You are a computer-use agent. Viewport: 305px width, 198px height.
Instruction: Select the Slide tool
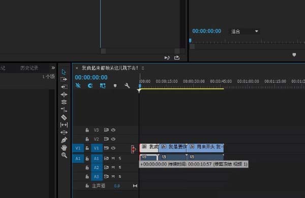(64, 133)
